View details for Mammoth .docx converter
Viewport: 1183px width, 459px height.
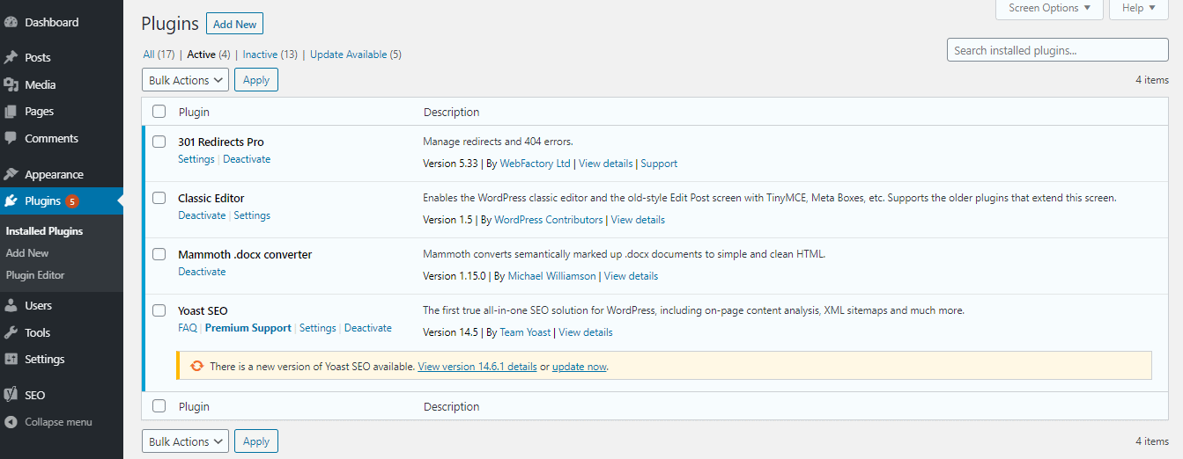(631, 276)
